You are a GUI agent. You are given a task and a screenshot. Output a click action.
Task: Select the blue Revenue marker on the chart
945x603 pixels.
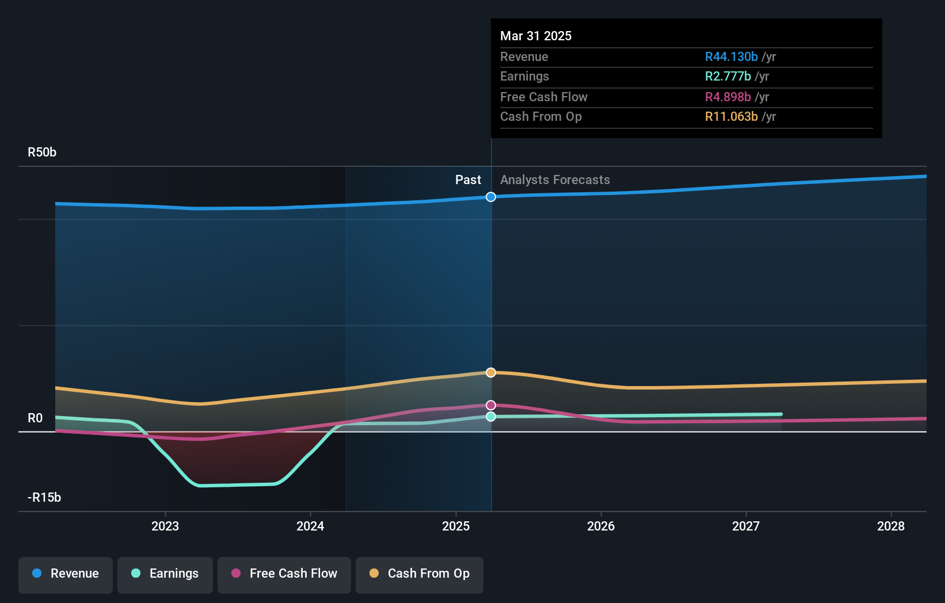coord(490,197)
